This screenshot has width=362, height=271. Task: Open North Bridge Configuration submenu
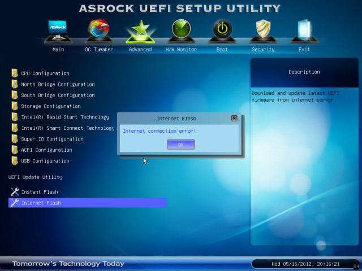pos(58,84)
